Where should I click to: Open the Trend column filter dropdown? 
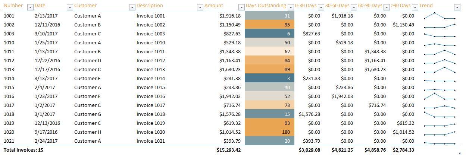pos(457,7)
